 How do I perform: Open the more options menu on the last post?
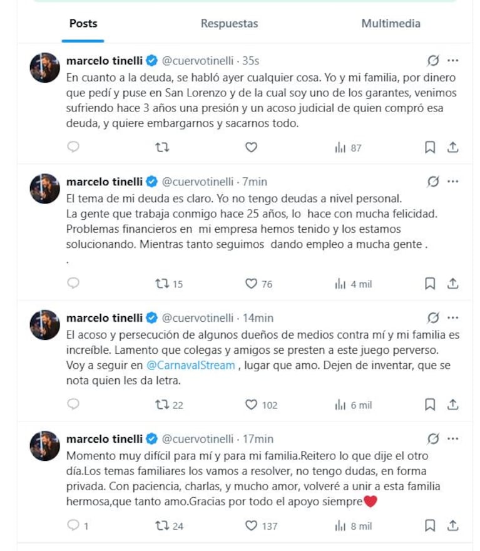[452, 440]
